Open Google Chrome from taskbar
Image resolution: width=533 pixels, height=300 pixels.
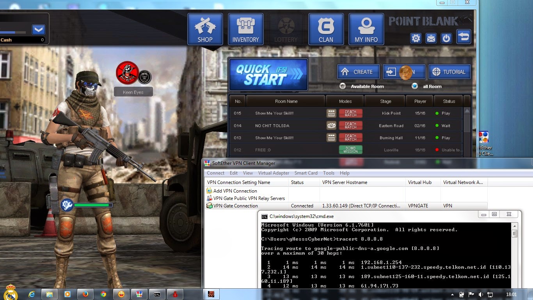tap(103, 294)
